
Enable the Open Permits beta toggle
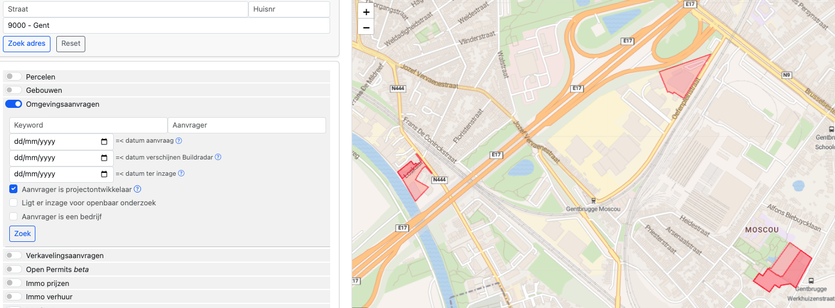click(x=14, y=269)
